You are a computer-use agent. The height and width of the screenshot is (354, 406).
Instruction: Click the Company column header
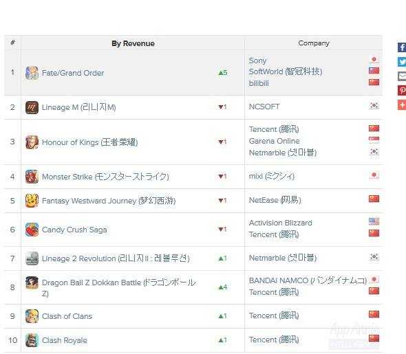point(314,43)
